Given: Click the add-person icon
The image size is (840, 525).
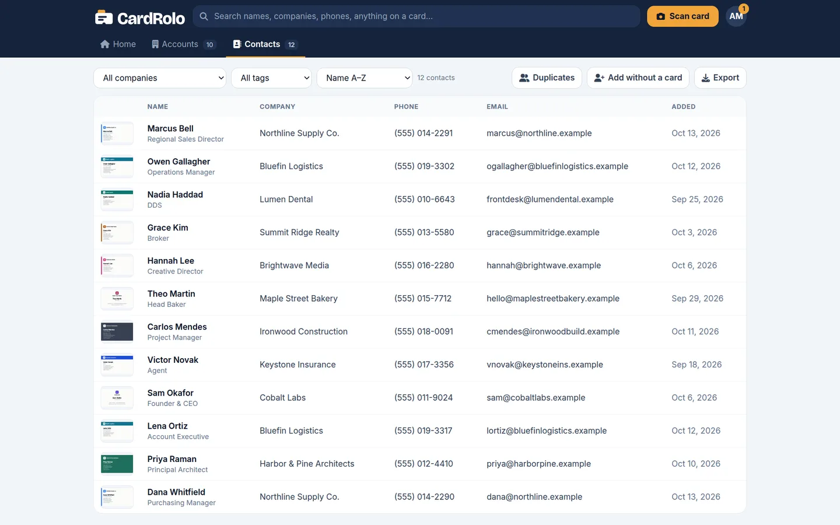Looking at the screenshot, I should [599, 78].
